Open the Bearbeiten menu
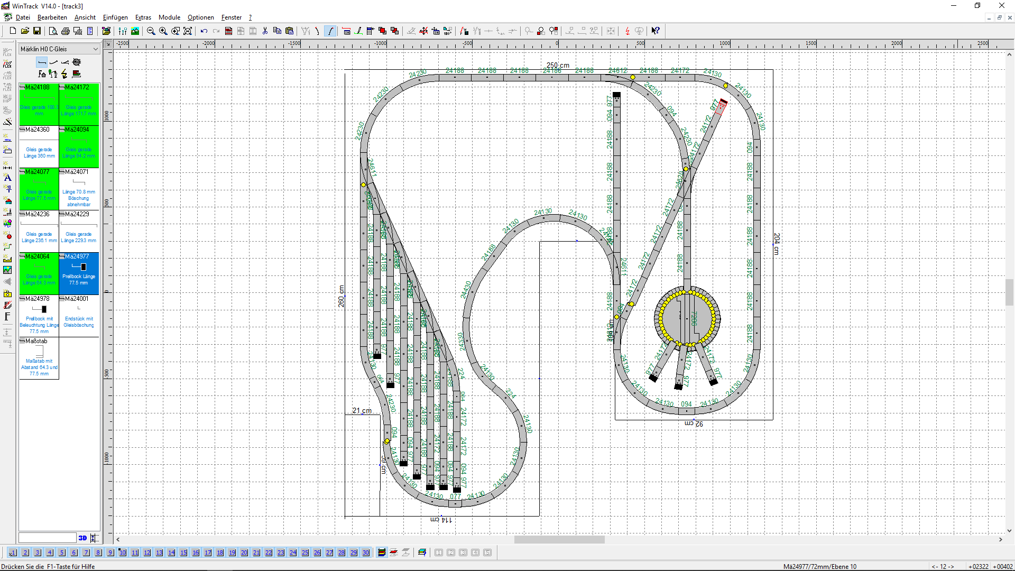This screenshot has height=571, width=1015. tap(52, 17)
